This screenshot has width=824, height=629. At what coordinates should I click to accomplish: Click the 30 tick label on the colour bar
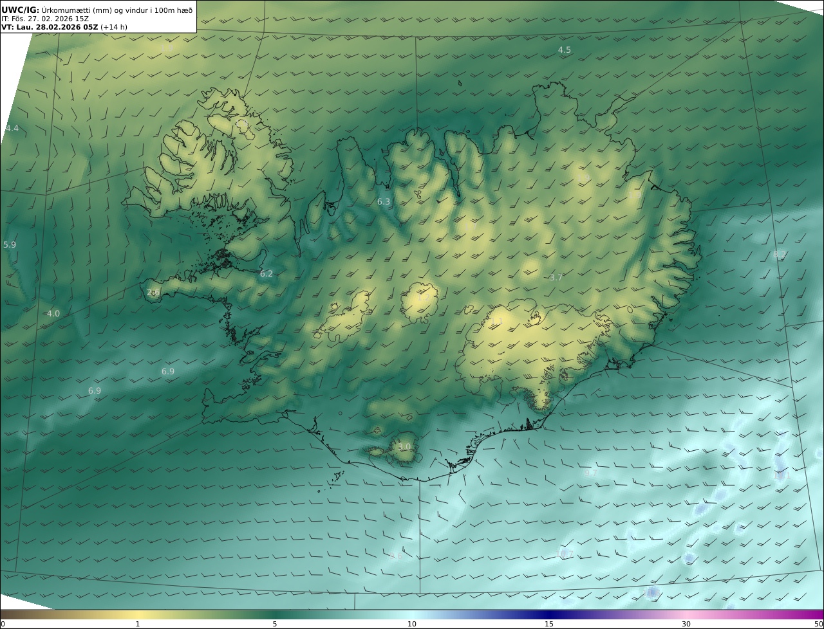click(x=686, y=624)
